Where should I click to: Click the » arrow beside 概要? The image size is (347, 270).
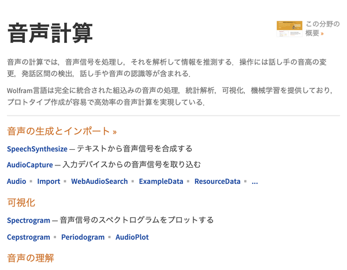pyautogui.click(x=322, y=34)
